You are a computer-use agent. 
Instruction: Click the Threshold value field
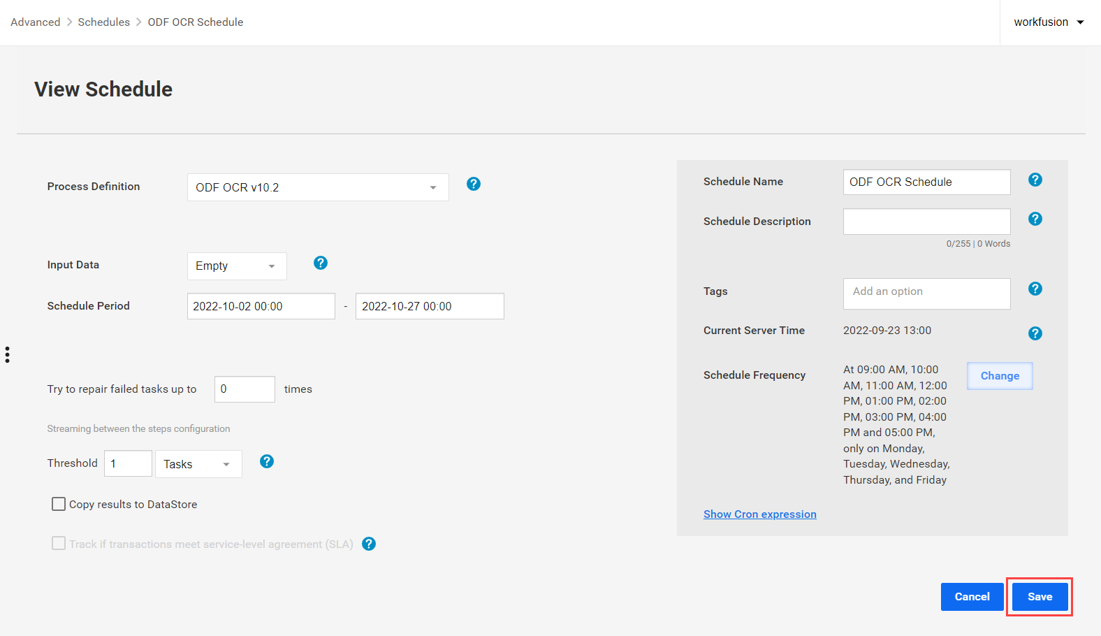tap(128, 463)
